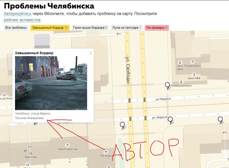Viewport: 229px width, 168px height.
Task: Click the lower-right traffic light on ул. Маркса
Action: [145, 118]
